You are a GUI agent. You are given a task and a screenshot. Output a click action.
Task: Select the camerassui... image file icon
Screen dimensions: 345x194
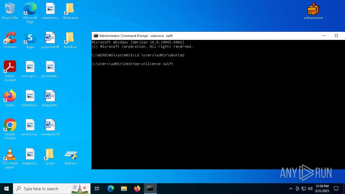(x=30, y=128)
